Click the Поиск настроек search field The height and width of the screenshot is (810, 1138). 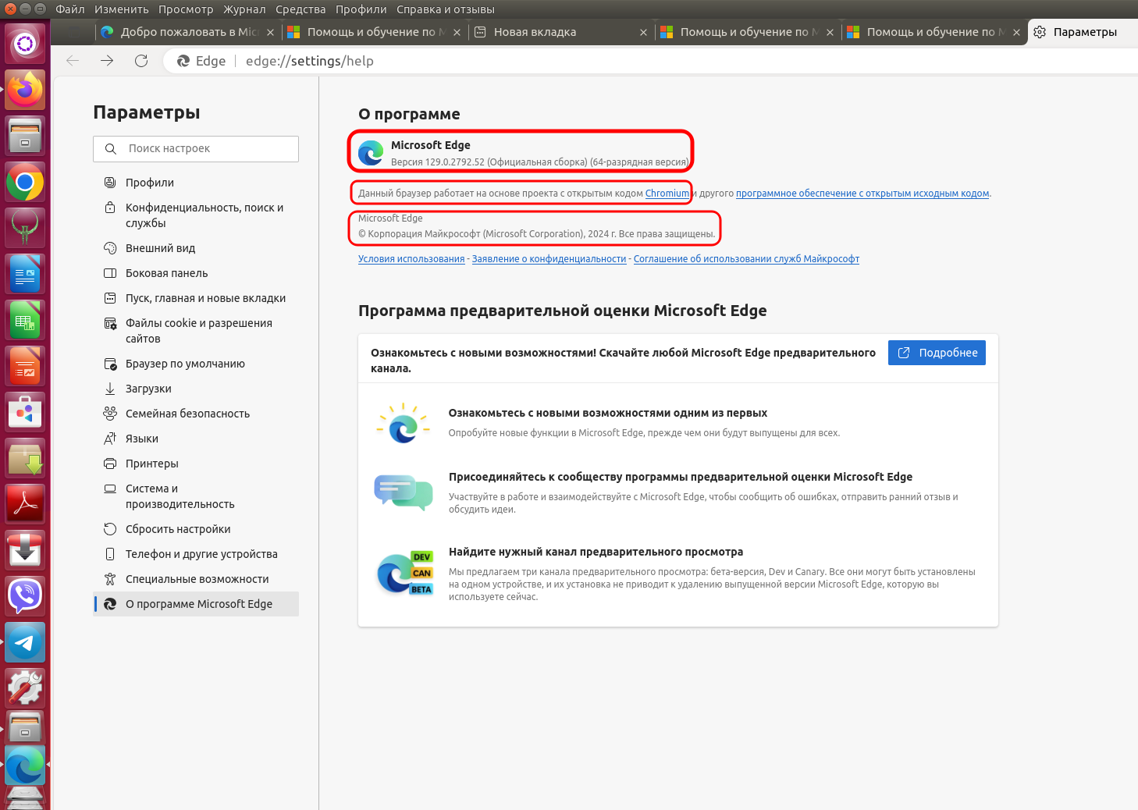pos(196,149)
